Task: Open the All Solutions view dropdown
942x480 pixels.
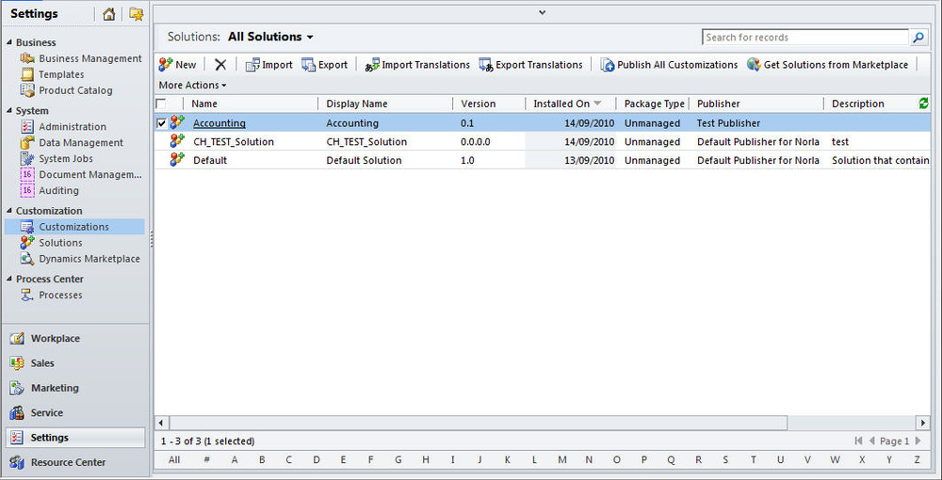Action: click(x=271, y=37)
